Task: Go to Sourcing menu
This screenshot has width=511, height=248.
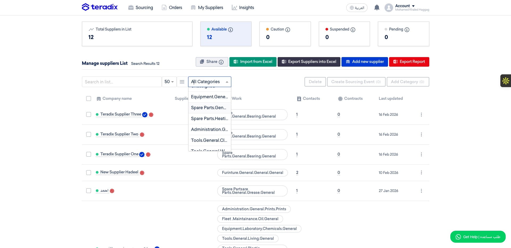Action: coord(141,7)
